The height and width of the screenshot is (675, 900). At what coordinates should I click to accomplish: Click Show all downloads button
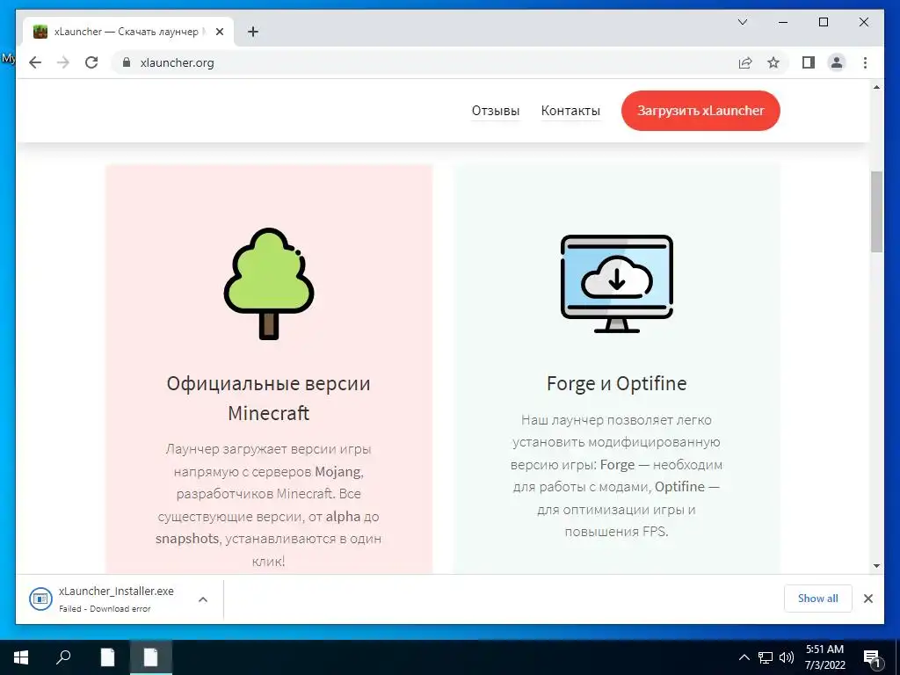point(818,599)
